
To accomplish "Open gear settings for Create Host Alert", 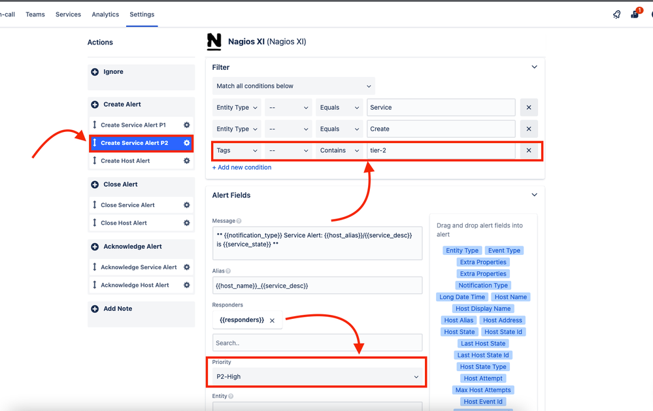I will [186, 161].
